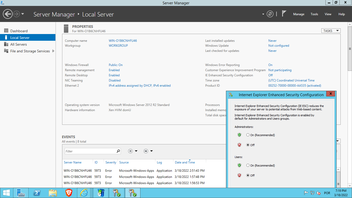Image resolution: width=352 pixels, height=198 pixels.
Task: Select Local Server in the sidebar
Action: click(28, 38)
